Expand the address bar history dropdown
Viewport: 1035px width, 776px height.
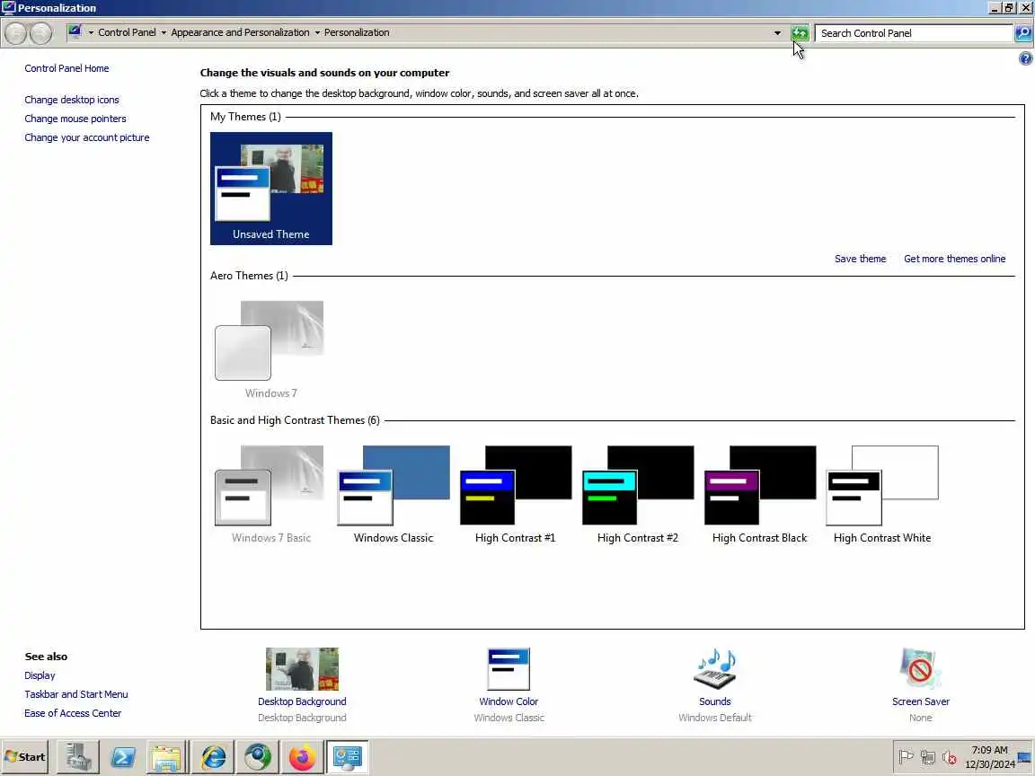[777, 33]
